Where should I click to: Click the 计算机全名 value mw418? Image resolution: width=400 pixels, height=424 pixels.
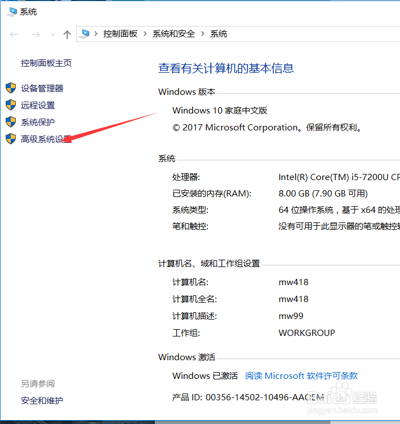(293, 299)
